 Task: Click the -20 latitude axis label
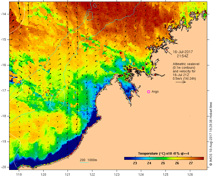pos(3,167)
